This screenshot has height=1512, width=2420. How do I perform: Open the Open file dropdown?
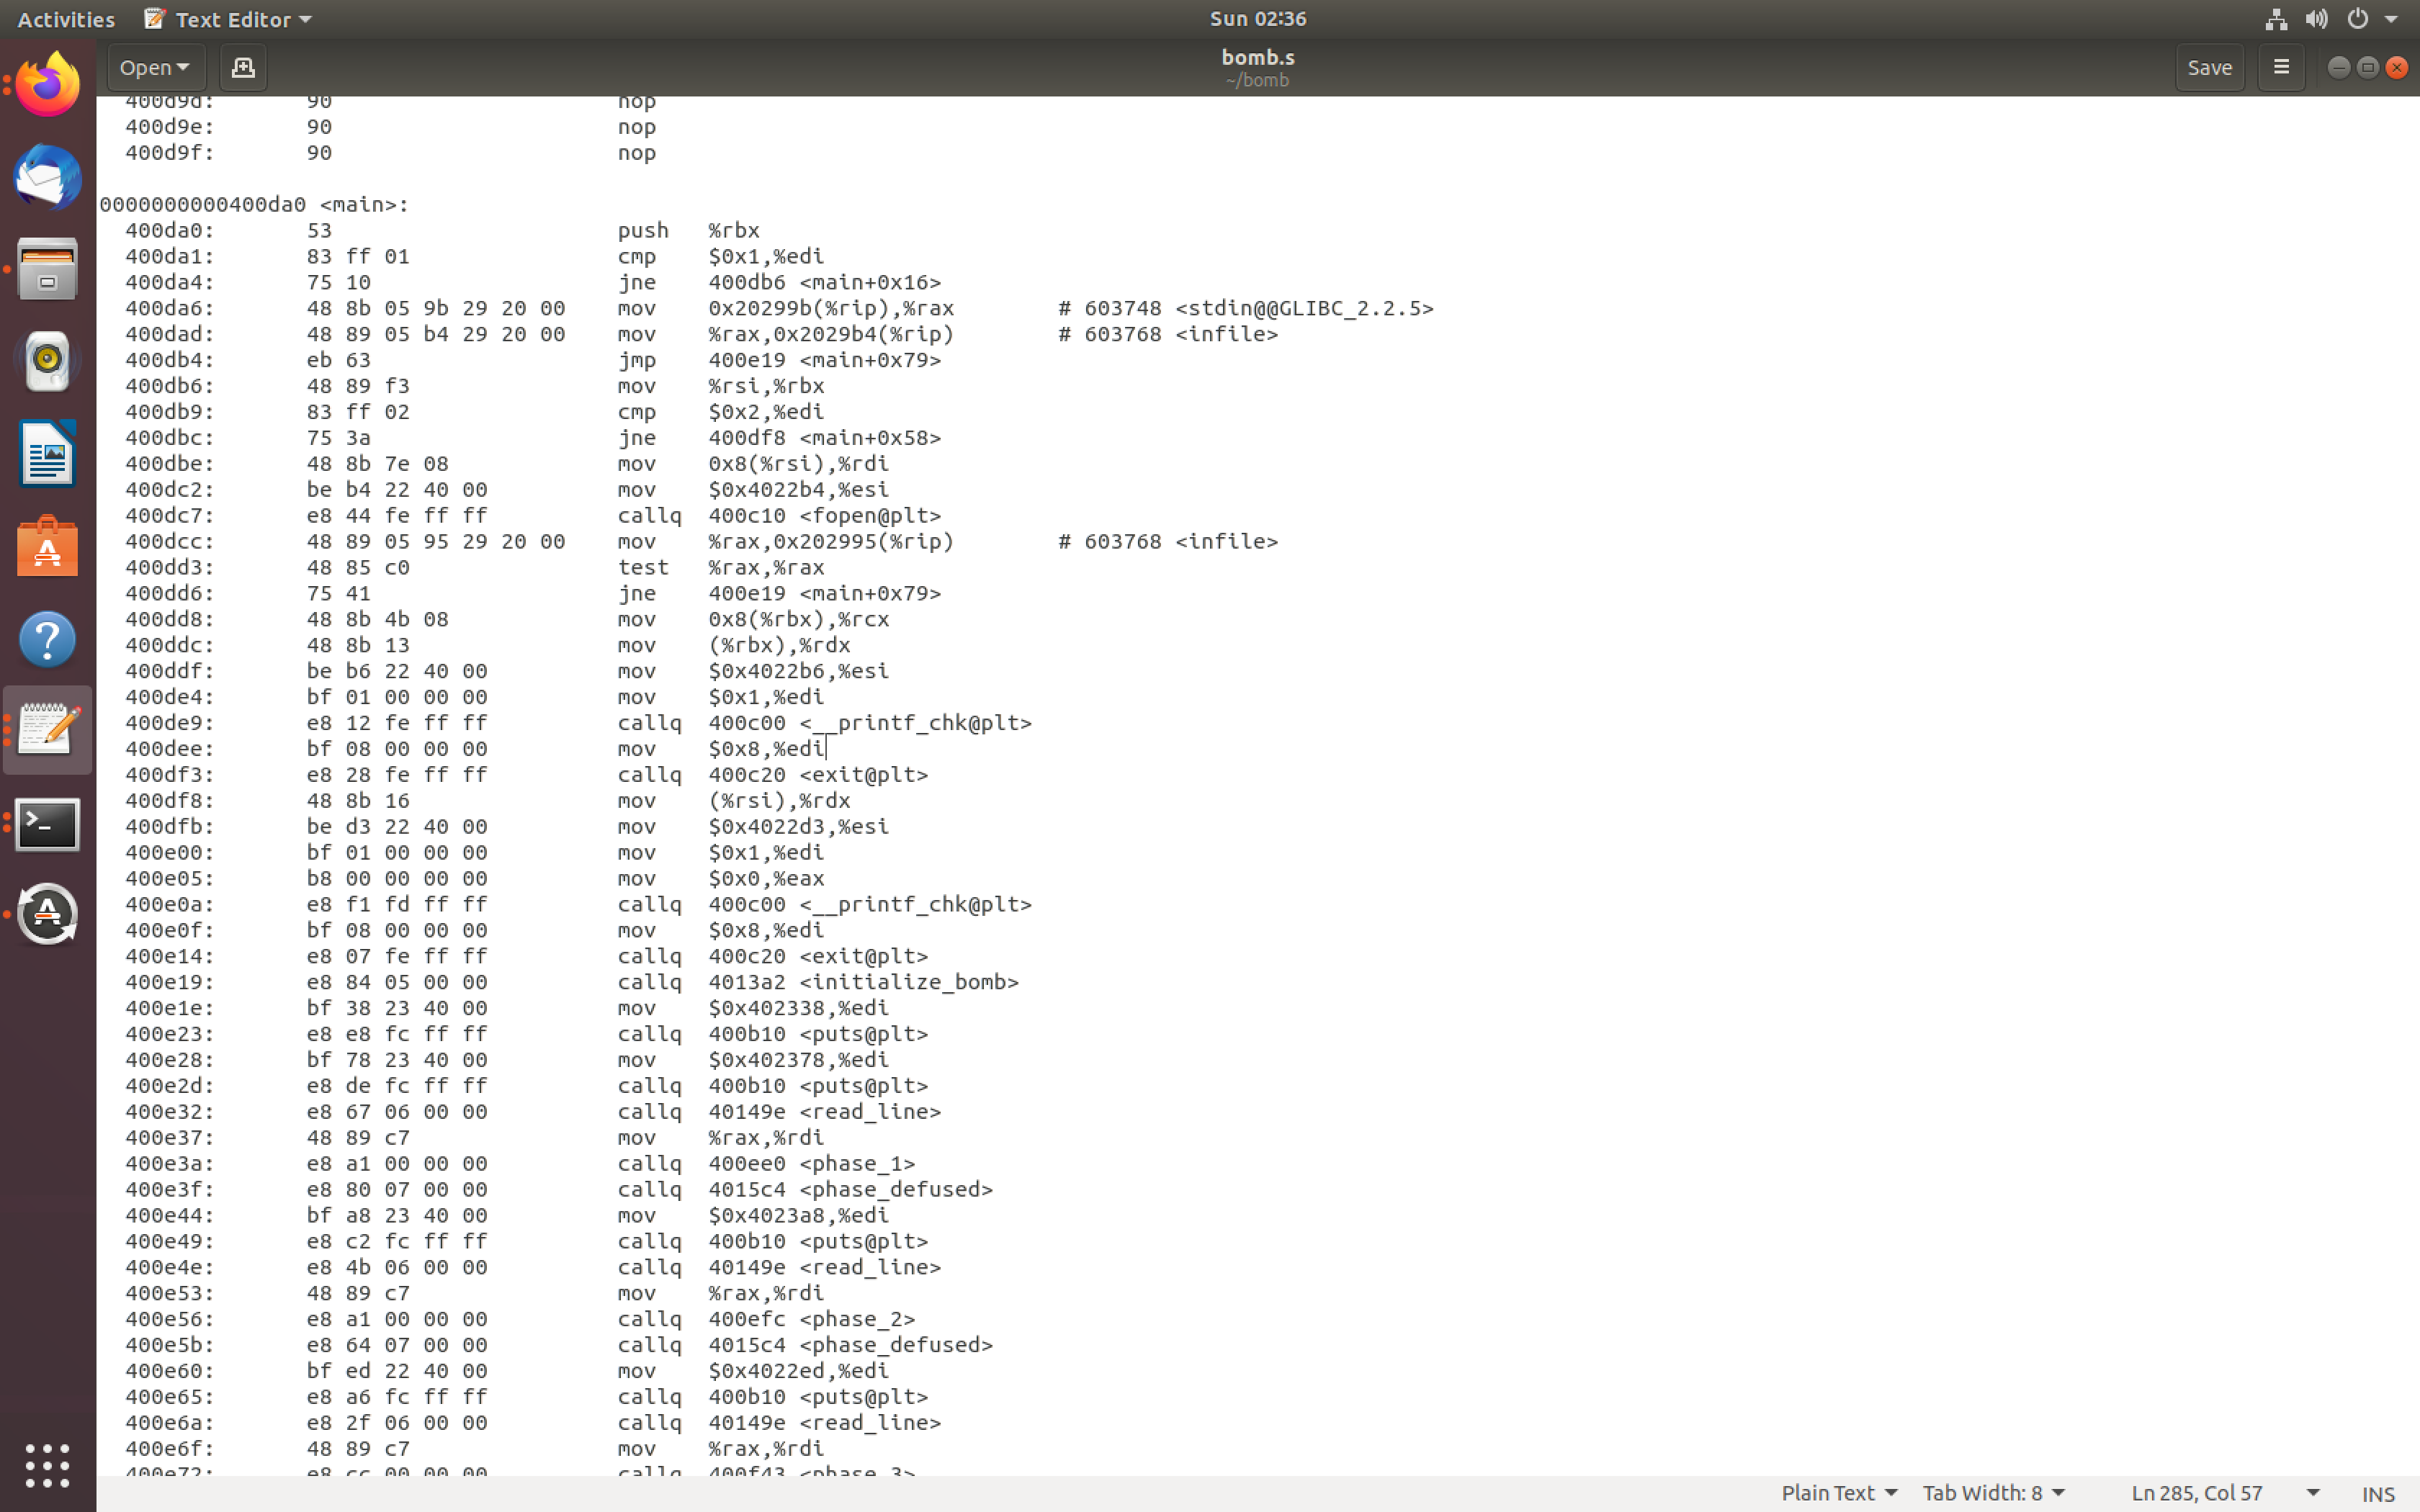(154, 67)
